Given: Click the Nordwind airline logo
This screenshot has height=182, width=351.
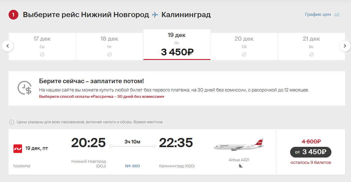Looking at the screenshot, I should (x=18, y=149).
